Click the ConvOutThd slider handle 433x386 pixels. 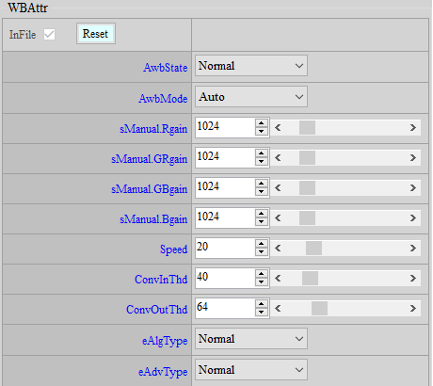click(319, 309)
